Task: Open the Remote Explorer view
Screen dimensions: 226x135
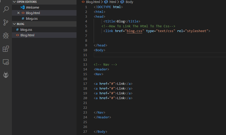Action: pos(6,62)
